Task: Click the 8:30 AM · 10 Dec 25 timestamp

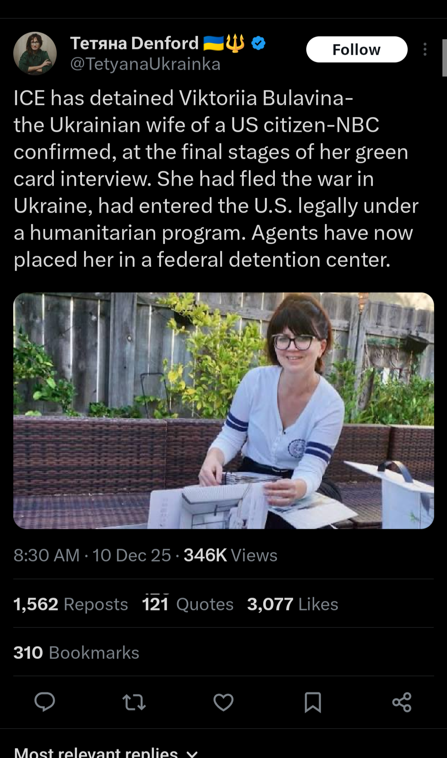Action: pos(92,555)
